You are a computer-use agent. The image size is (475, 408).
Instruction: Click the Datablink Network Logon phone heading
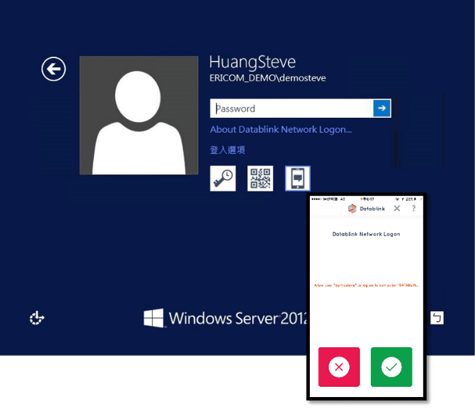click(366, 234)
